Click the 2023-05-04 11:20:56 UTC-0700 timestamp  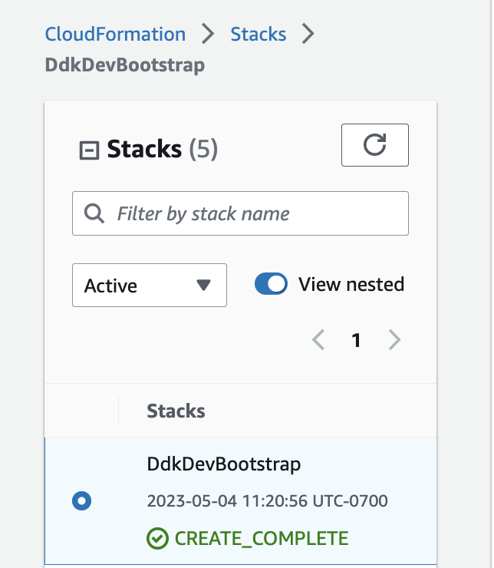268,501
